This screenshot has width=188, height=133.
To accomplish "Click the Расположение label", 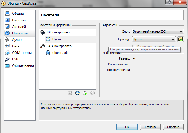I will click(x=119, y=64).
